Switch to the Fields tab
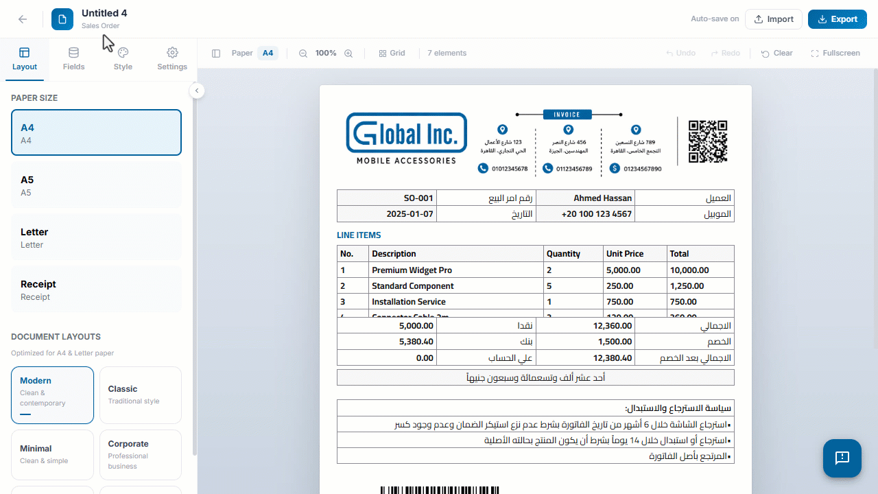The image size is (878, 494). pos(74,59)
